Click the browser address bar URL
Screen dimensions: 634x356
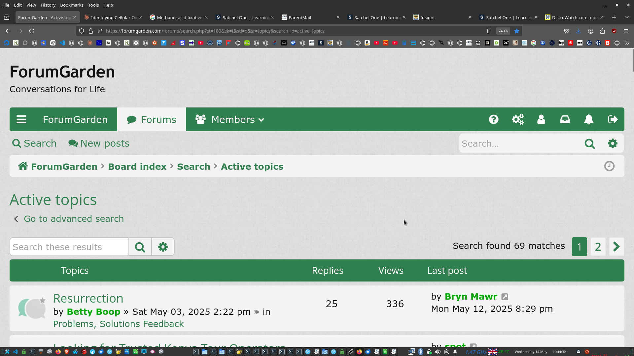(215, 31)
